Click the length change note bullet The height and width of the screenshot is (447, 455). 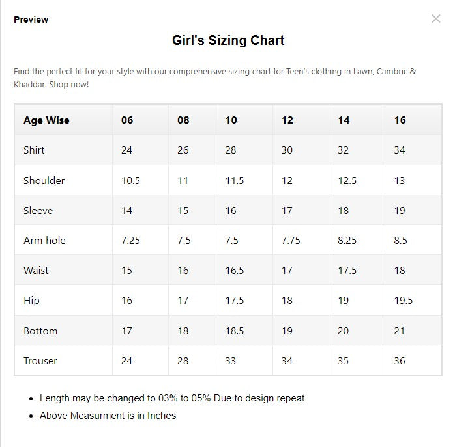173,398
